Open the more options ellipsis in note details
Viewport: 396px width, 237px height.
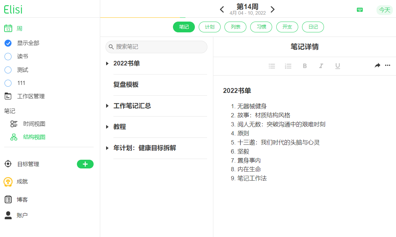(x=388, y=65)
